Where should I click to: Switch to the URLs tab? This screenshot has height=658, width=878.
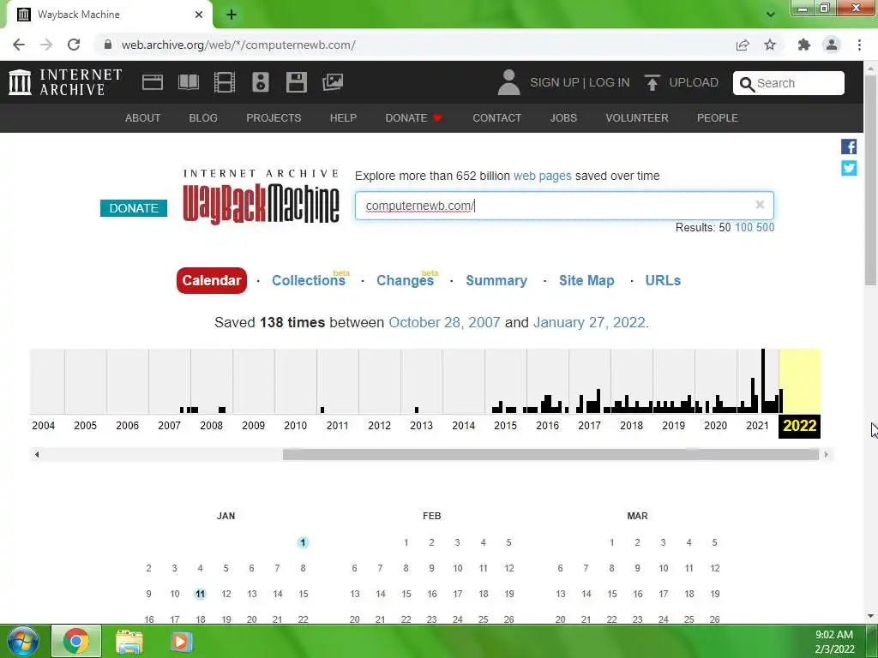coord(663,280)
